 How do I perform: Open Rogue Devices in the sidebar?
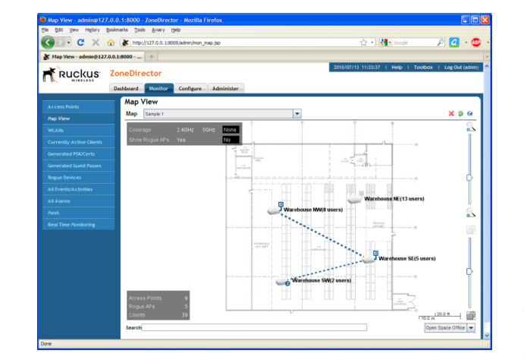pos(64,177)
